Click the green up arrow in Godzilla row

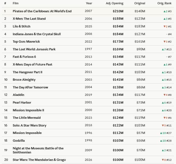[161, 141]
